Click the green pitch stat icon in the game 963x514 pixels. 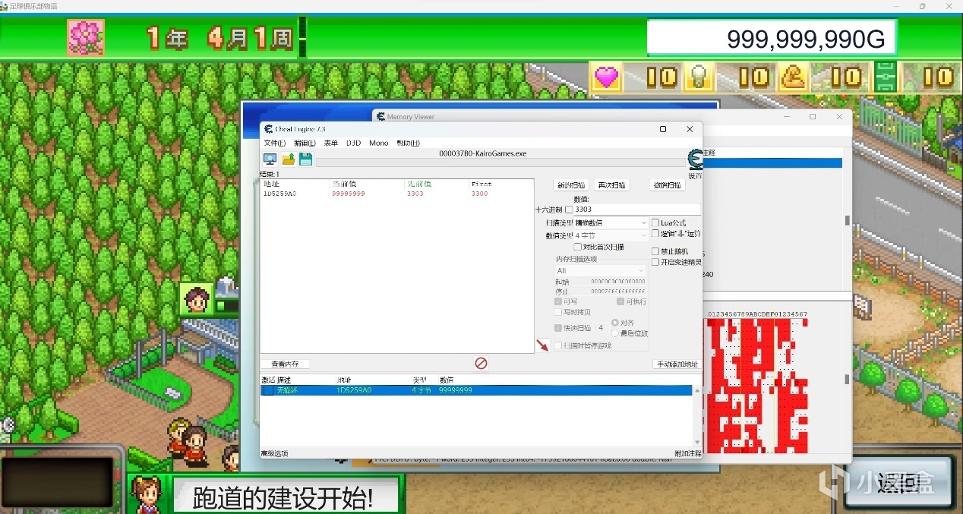tap(885, 77)
